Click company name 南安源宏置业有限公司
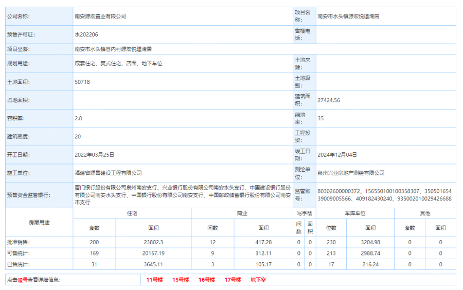 (x=100, y=16)
